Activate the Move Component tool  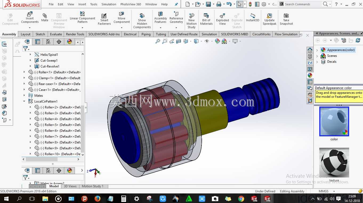coord(122,17)
